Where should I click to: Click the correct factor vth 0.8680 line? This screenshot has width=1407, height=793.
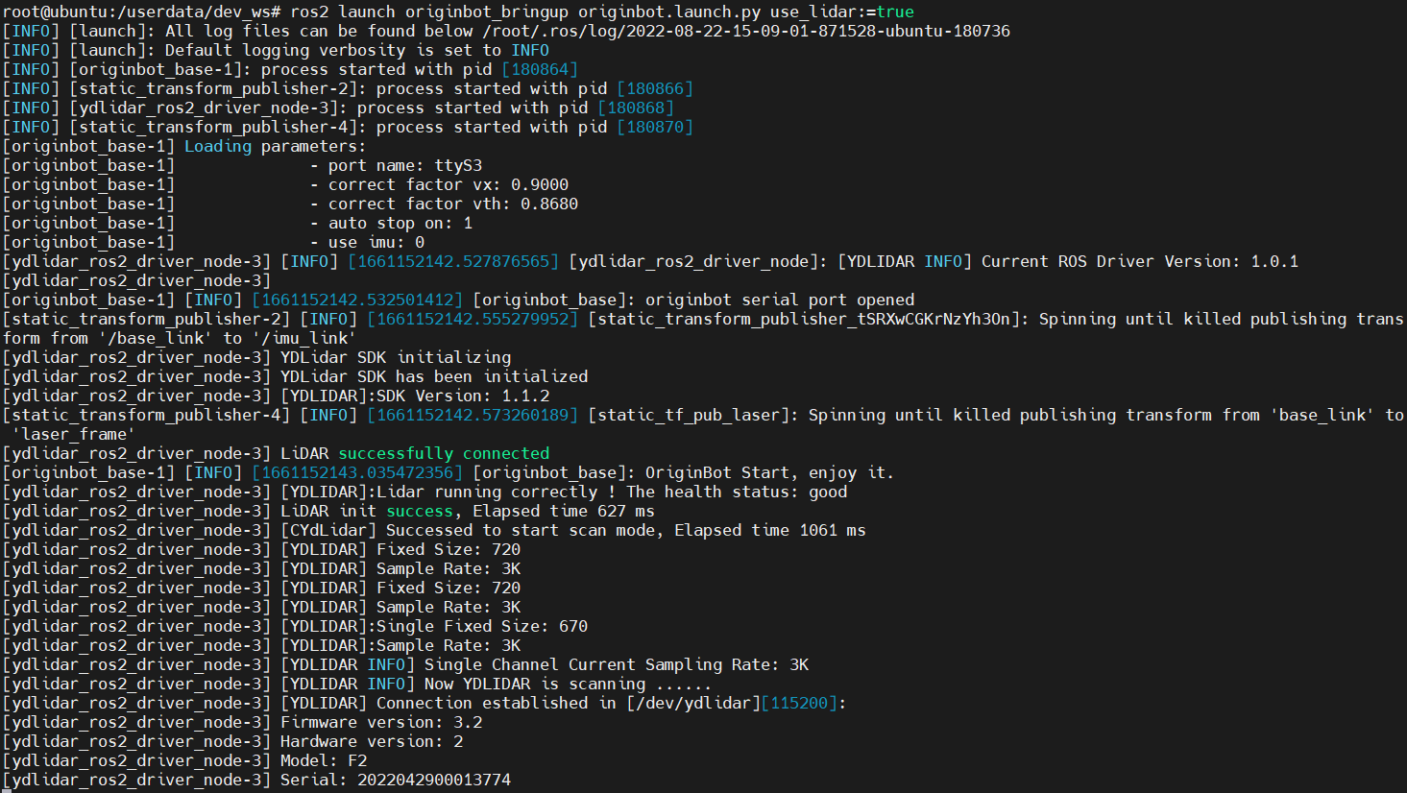pyautogui.click(x=444, y=204)
